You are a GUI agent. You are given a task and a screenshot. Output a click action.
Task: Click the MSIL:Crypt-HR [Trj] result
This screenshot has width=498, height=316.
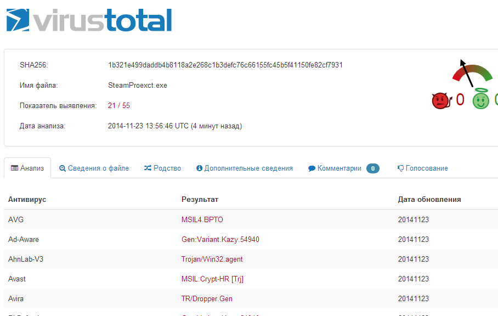212,279
